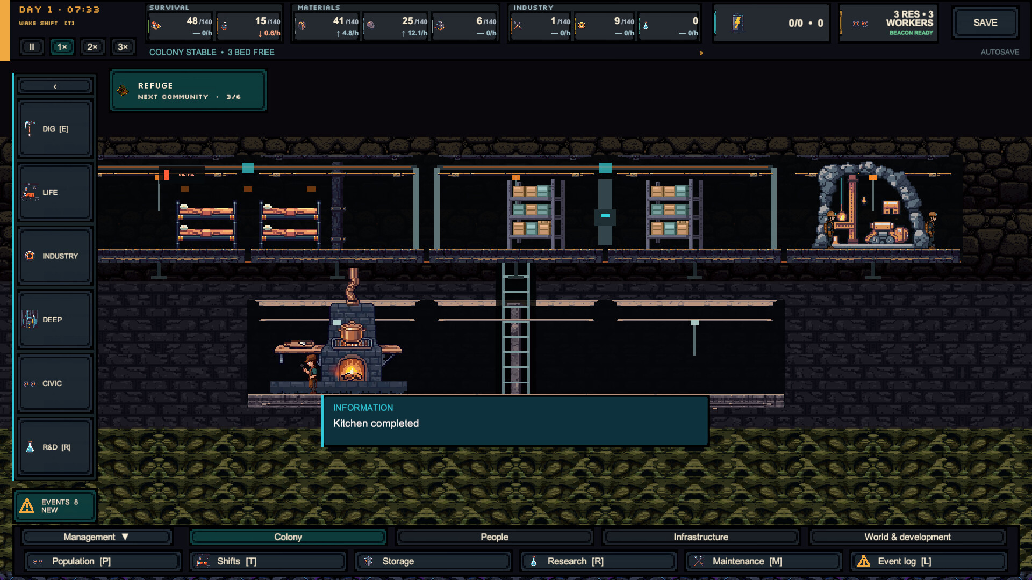Click the materials icon showing 41
Image resolution: width=1032 pixels, height=580 pixels.
point(302,25)
